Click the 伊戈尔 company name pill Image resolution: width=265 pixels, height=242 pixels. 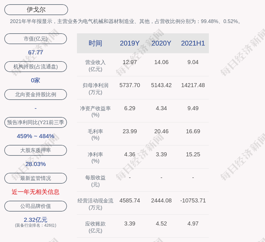click(36, 10)
